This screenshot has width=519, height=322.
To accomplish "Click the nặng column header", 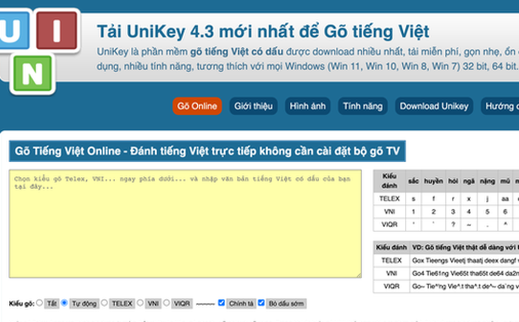I will coord(487,181).
